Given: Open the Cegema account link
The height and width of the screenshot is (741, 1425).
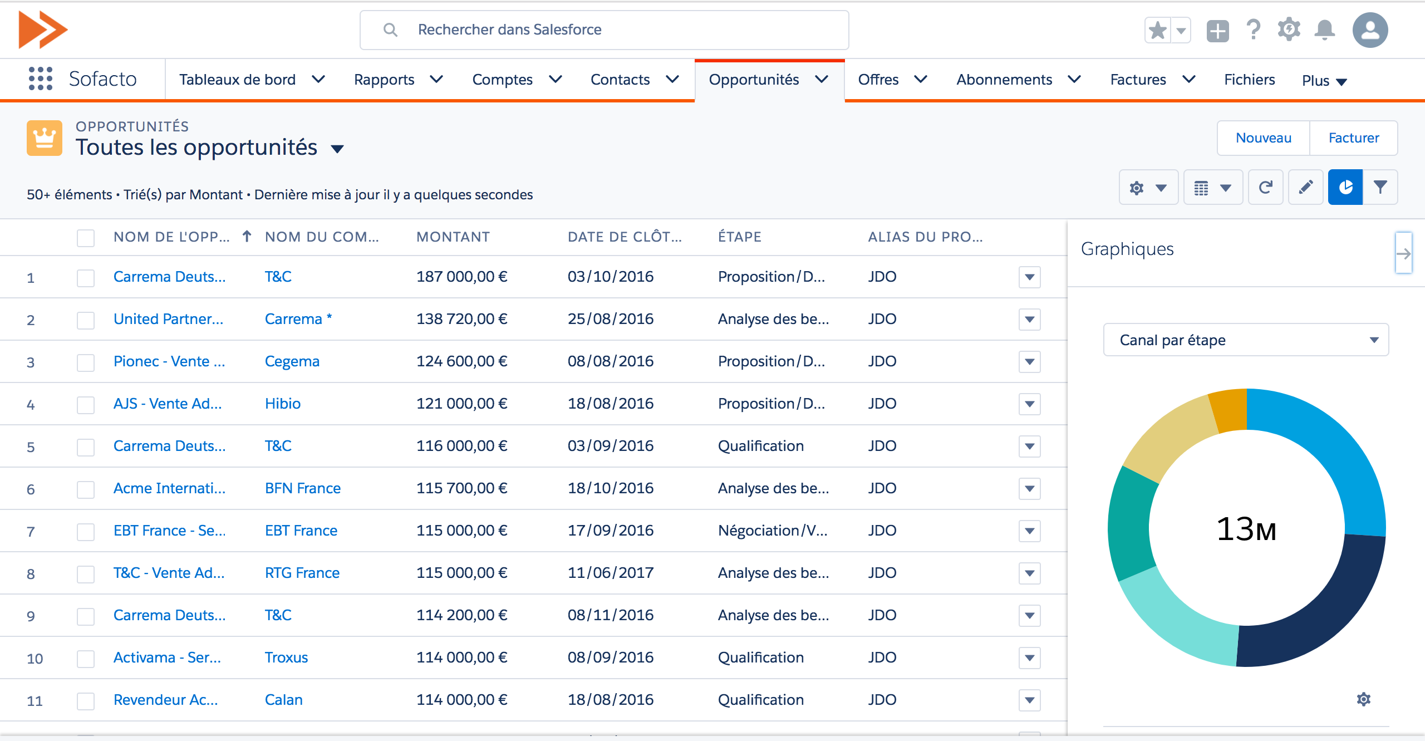Looking at the screenshot, I should (x=292, y=361).
